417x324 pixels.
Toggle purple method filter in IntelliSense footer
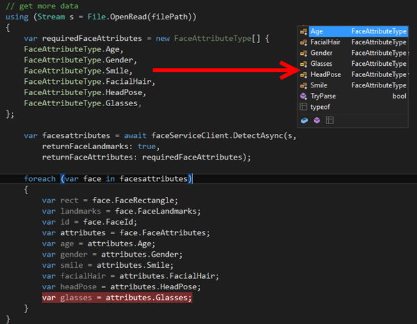tap(317, 121)
